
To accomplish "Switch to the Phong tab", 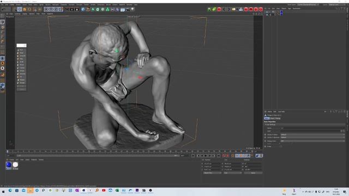I will tap(278, 119).
